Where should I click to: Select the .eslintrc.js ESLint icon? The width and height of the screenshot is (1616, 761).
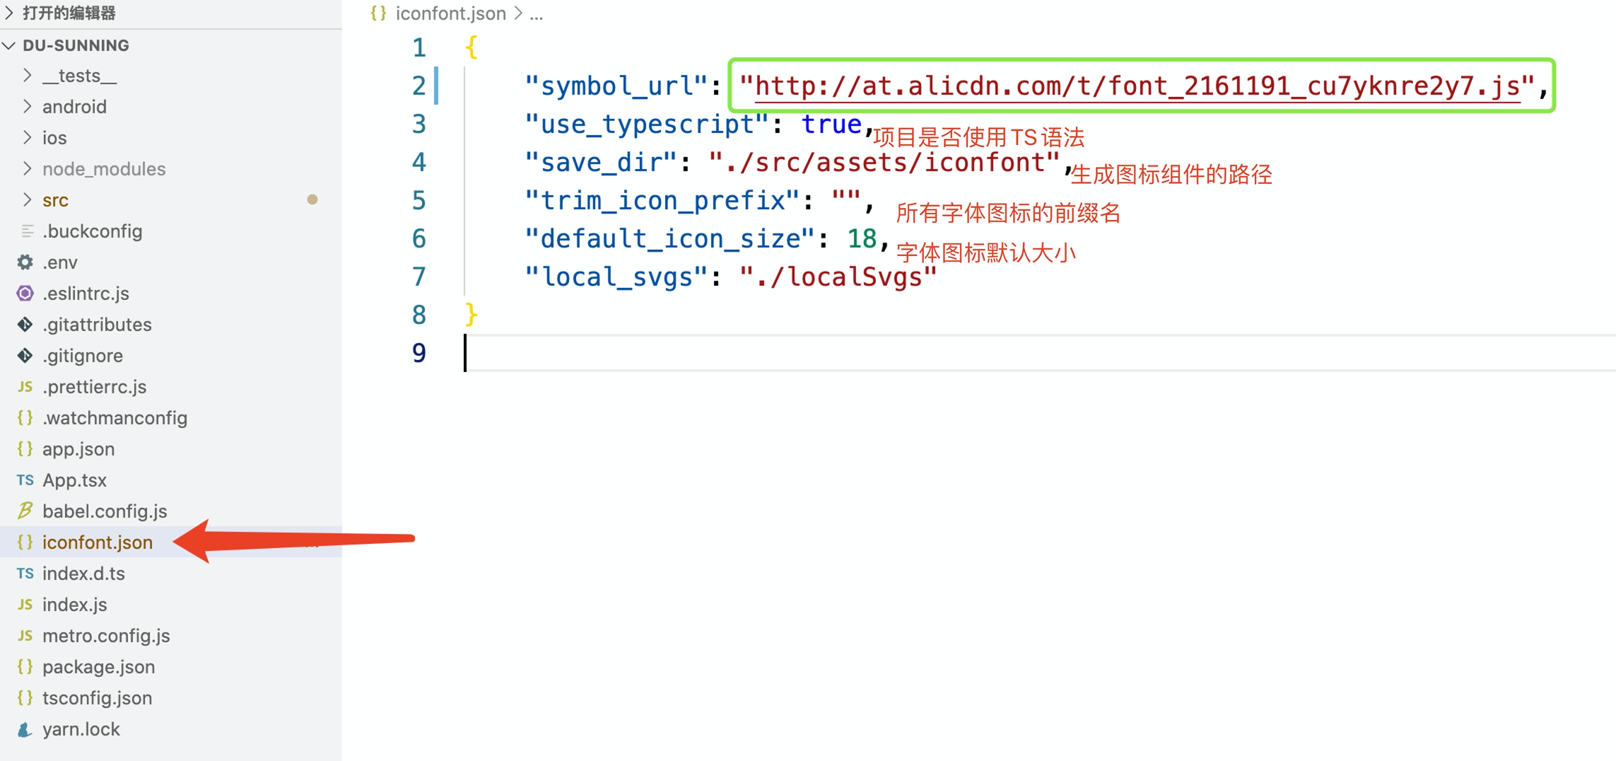point(23,293)
